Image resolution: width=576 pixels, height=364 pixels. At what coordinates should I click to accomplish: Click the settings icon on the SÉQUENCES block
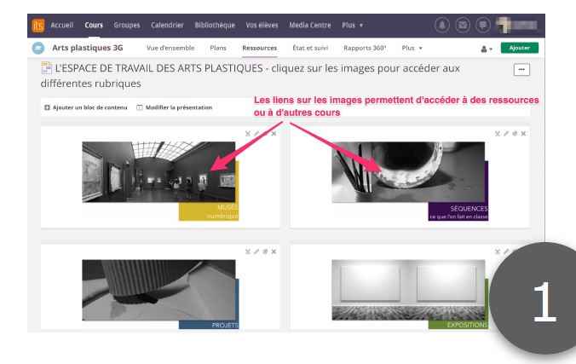pos(515,134)
